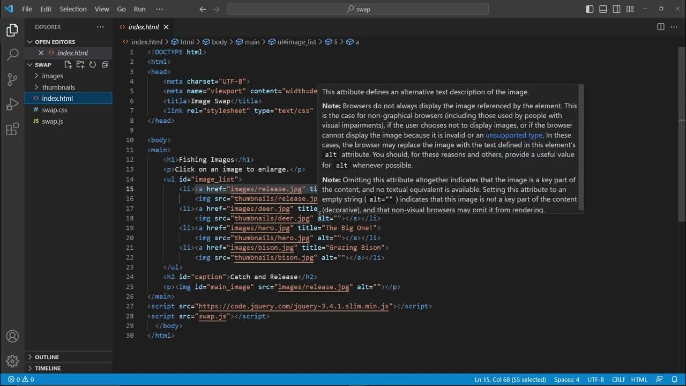686x386 pixels.
Task: Change language mode via HTML status item
Action: click(639, 380)
